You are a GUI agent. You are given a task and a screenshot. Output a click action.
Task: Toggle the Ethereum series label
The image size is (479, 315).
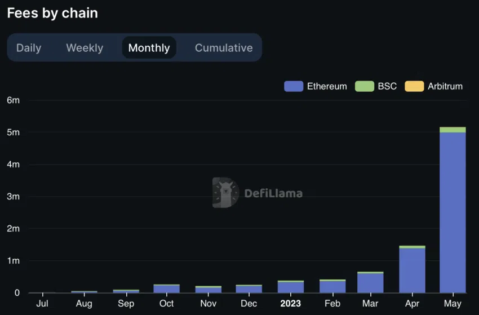click(x=327, y=86)
